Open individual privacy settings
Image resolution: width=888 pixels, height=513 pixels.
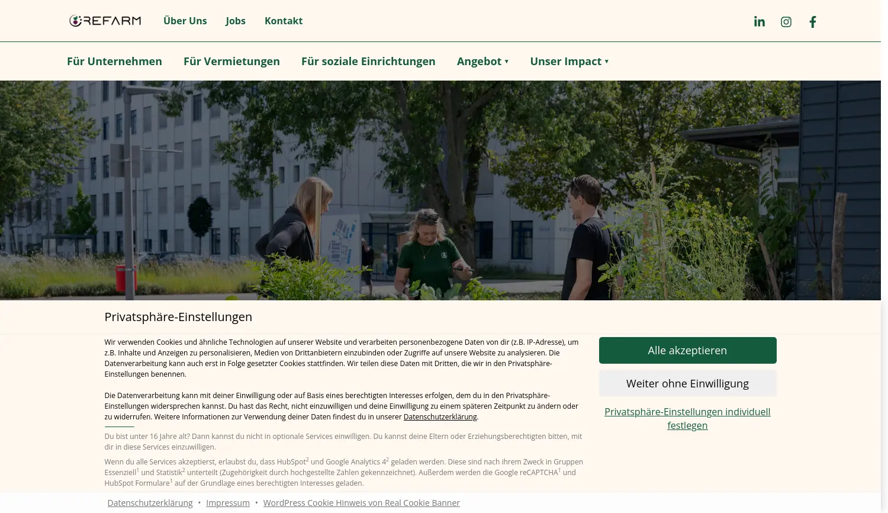click(687, 418)
